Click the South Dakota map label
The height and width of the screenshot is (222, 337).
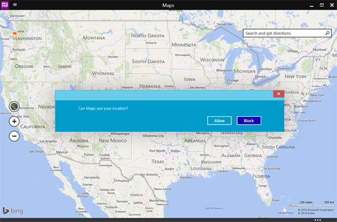click(148, 61)
